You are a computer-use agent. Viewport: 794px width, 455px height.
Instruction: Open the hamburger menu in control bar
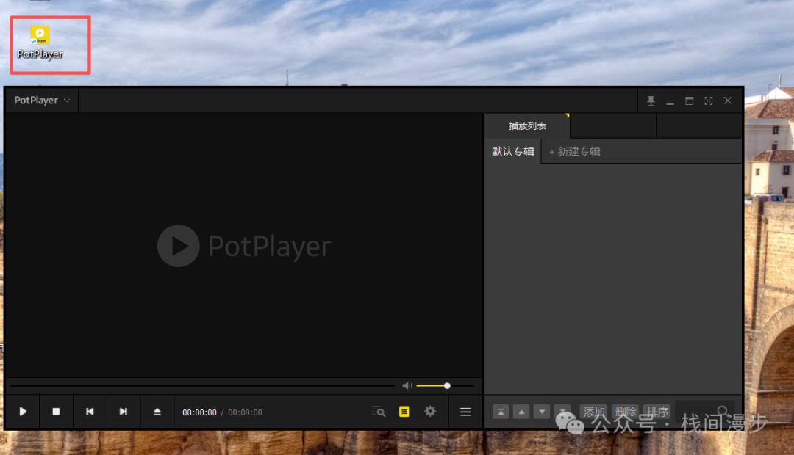(x=465, y=412)
